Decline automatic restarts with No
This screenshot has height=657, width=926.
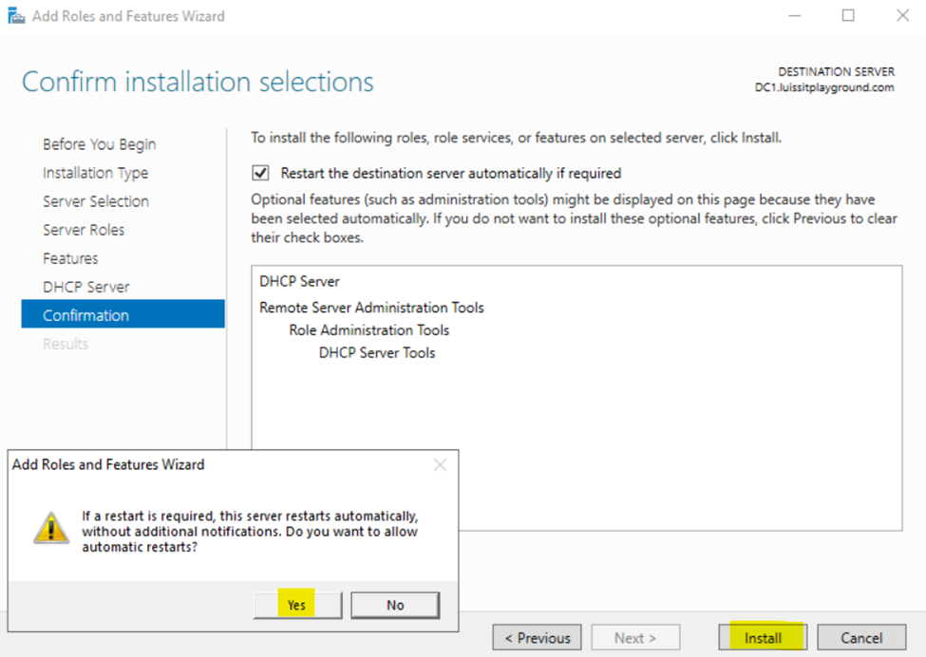tap(395, 605)
